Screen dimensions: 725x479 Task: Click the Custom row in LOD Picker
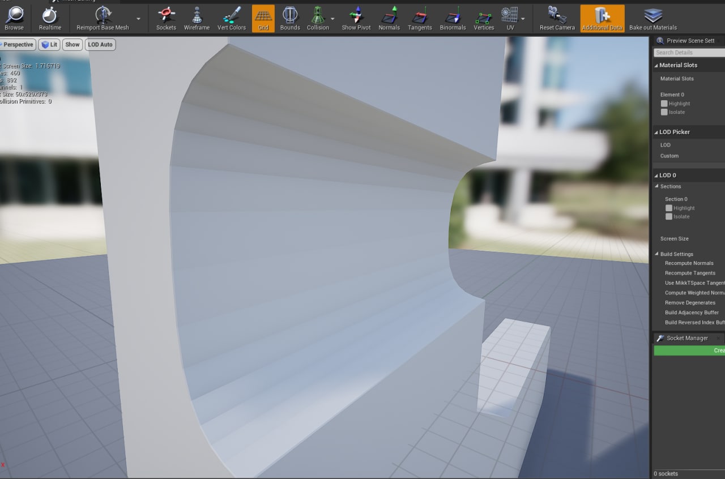click(669, 156)
